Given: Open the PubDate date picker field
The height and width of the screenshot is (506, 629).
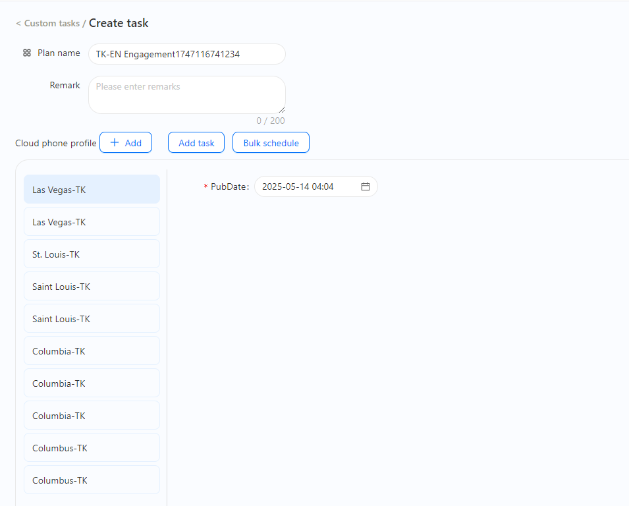Looking at the screenshot, I should 316,186.
